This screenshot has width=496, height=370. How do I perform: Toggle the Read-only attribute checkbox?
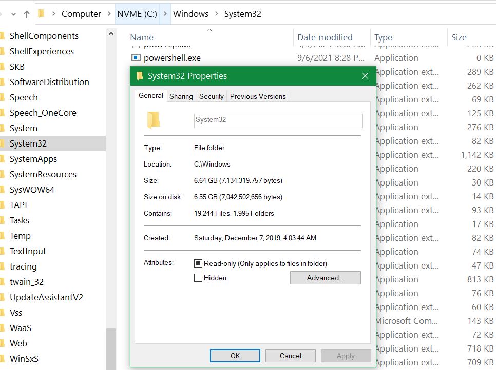point(198,263)
